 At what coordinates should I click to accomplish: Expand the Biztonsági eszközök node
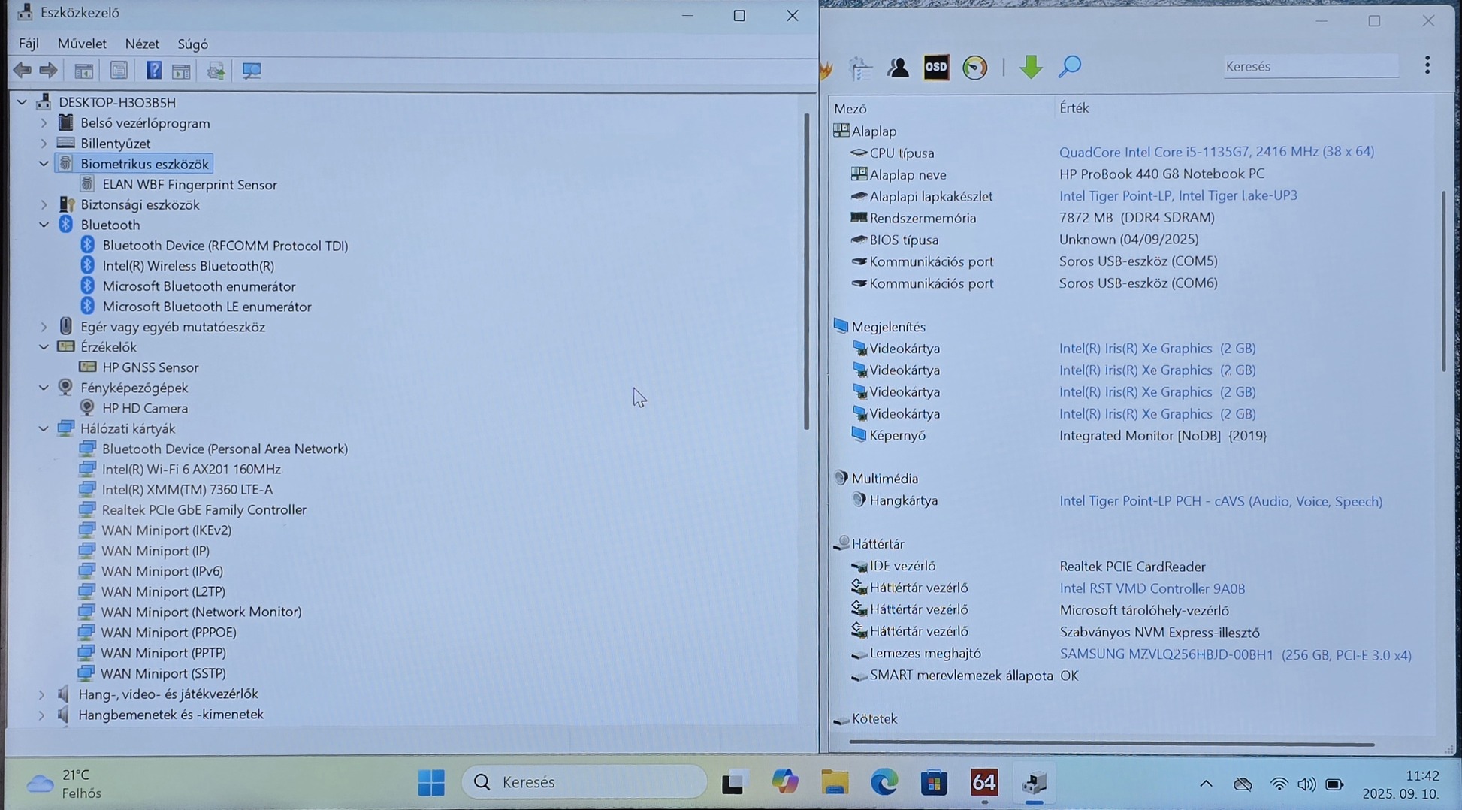coord(44,204)
